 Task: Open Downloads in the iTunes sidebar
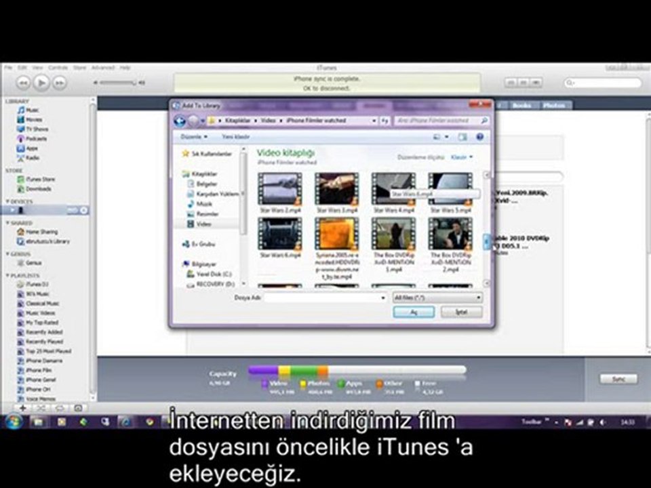click(34, 189)
